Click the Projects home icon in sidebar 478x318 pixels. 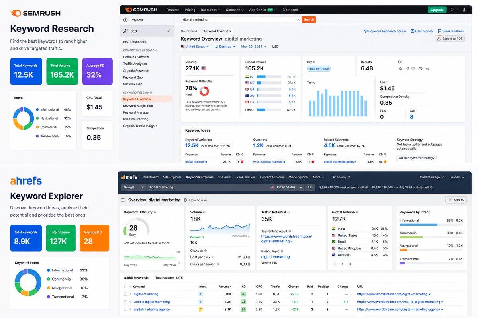point(125,20)
